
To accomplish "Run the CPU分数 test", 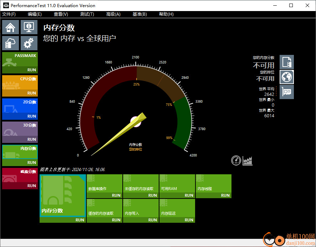I will [x=20, y=93].
